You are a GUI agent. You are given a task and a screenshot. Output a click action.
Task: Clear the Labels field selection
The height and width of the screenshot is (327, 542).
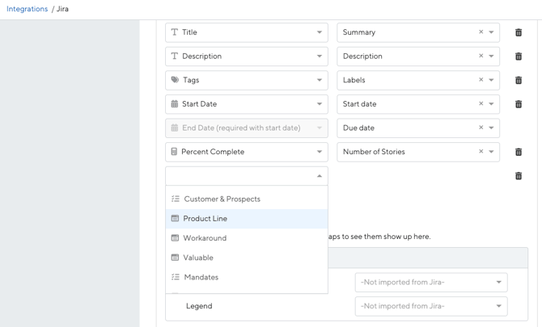[x=481, y=80]
